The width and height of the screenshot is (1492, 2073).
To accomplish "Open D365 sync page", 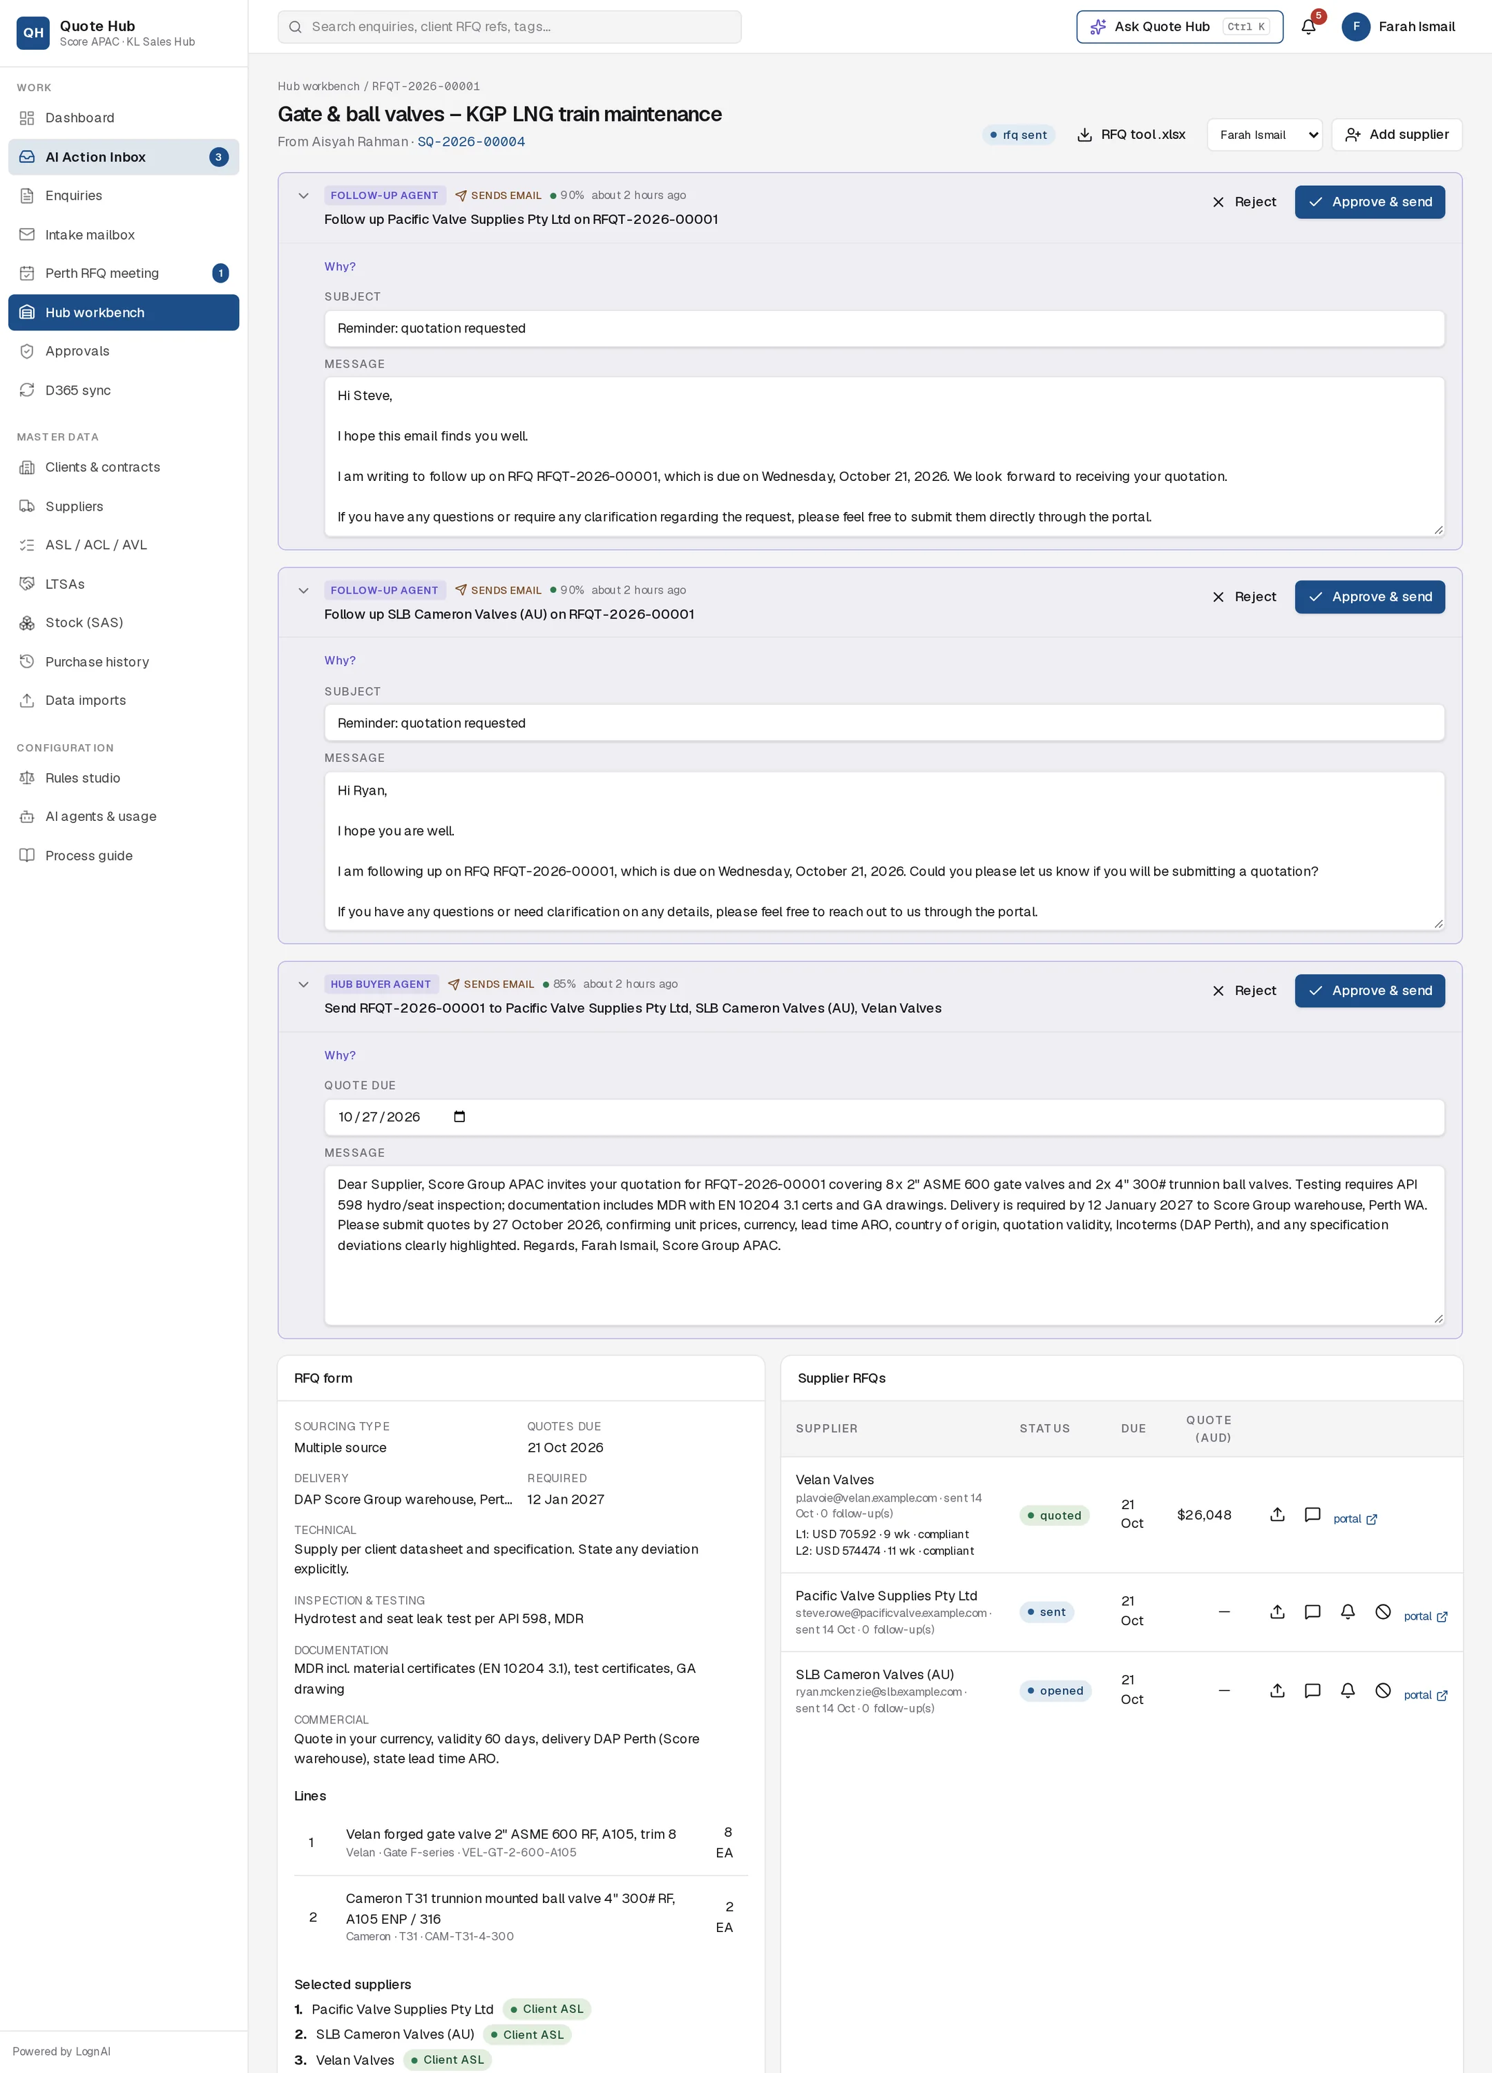I will coord(124,390).
